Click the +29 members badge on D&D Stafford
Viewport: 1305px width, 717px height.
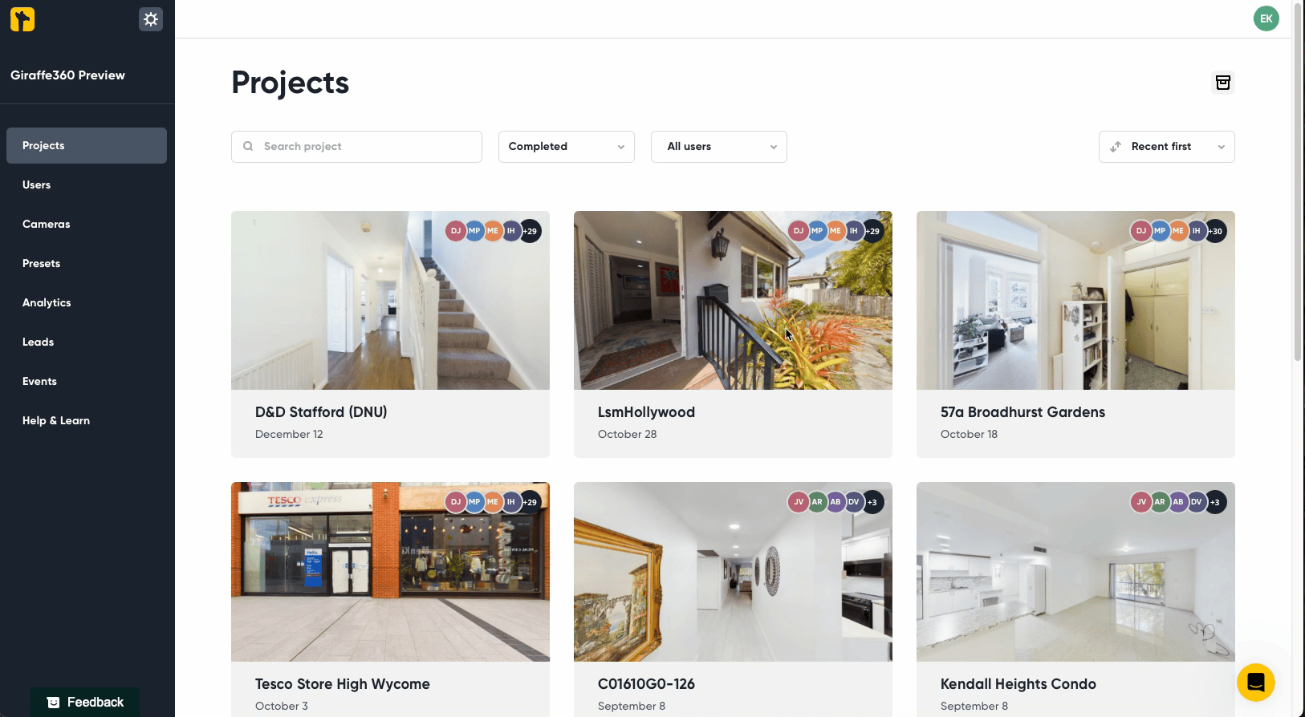(x=531, y=231)
